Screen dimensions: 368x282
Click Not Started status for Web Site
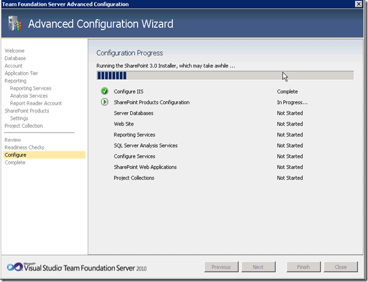click(290, 124)
